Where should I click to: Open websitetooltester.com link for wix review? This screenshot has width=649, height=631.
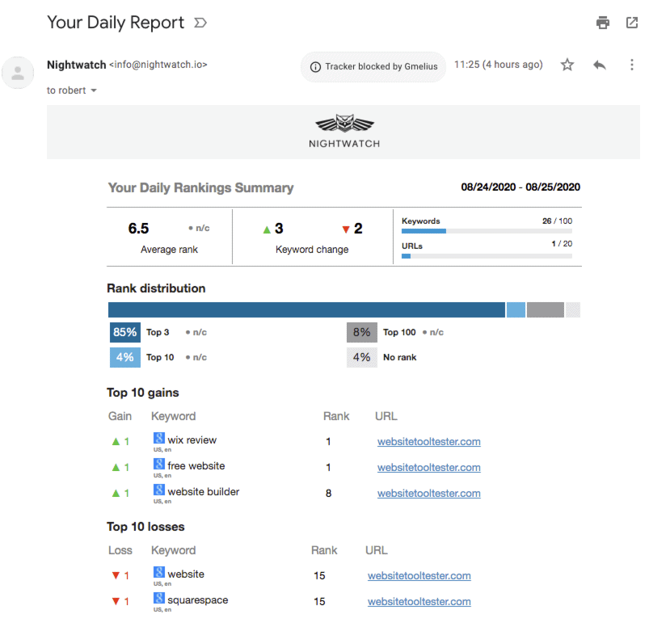click(x=429, y=441)
